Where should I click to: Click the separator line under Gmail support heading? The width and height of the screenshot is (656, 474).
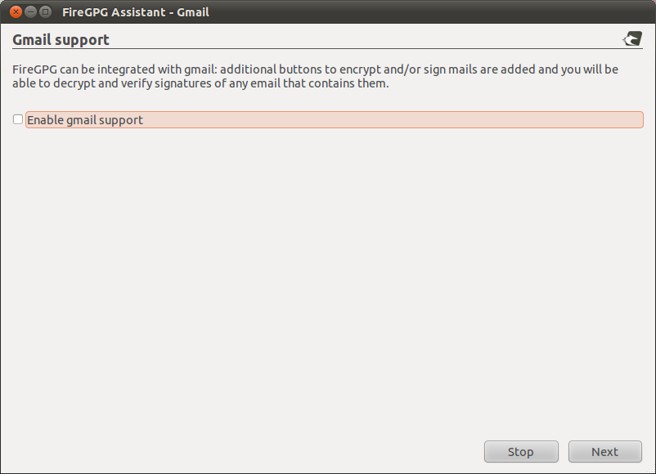point(327,49)
